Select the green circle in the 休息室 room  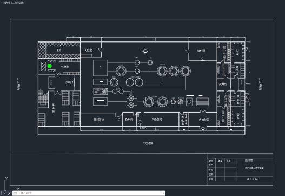point(49,66)
